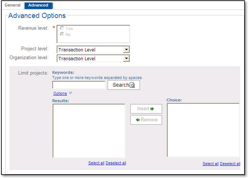Click Select all under Results list
Screen dimensions: 249x178
(x=96, y=163)
